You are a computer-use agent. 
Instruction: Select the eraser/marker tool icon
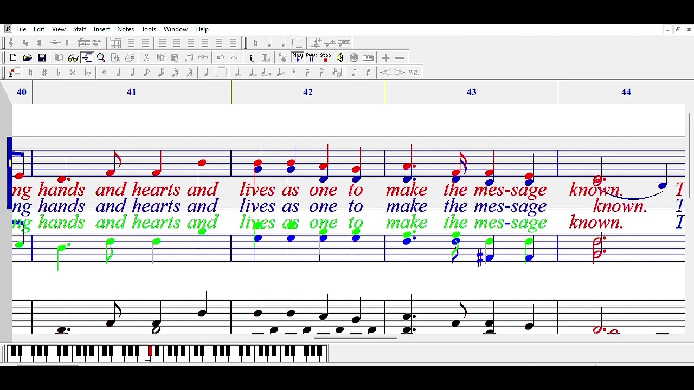(13, 72)
